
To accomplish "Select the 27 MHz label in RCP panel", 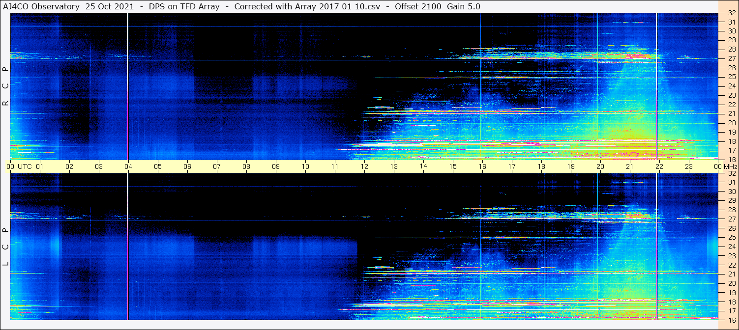I will [731, 58].
